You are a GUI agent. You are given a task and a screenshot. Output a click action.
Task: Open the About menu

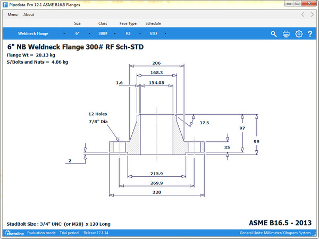[29, 15]
